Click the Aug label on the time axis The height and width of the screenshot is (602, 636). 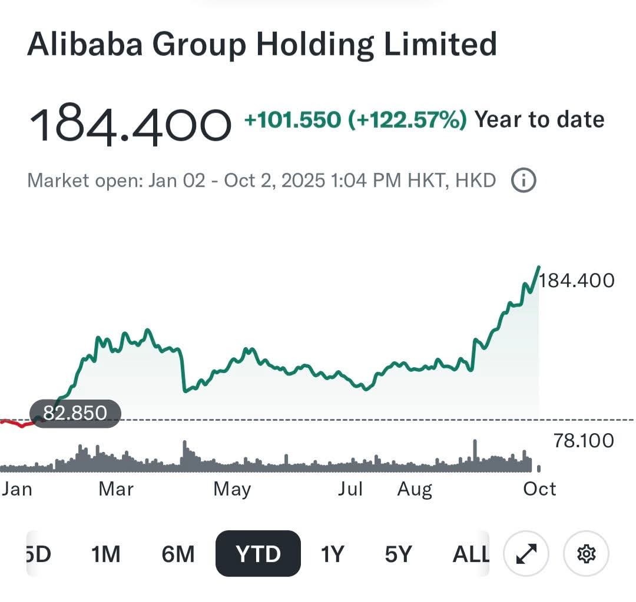(415, 489)
